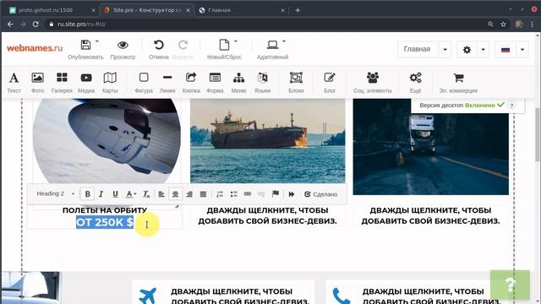Viewport: 541px width, 304px height.
Task: Insert link in text editor
Action: coord(248,194)
